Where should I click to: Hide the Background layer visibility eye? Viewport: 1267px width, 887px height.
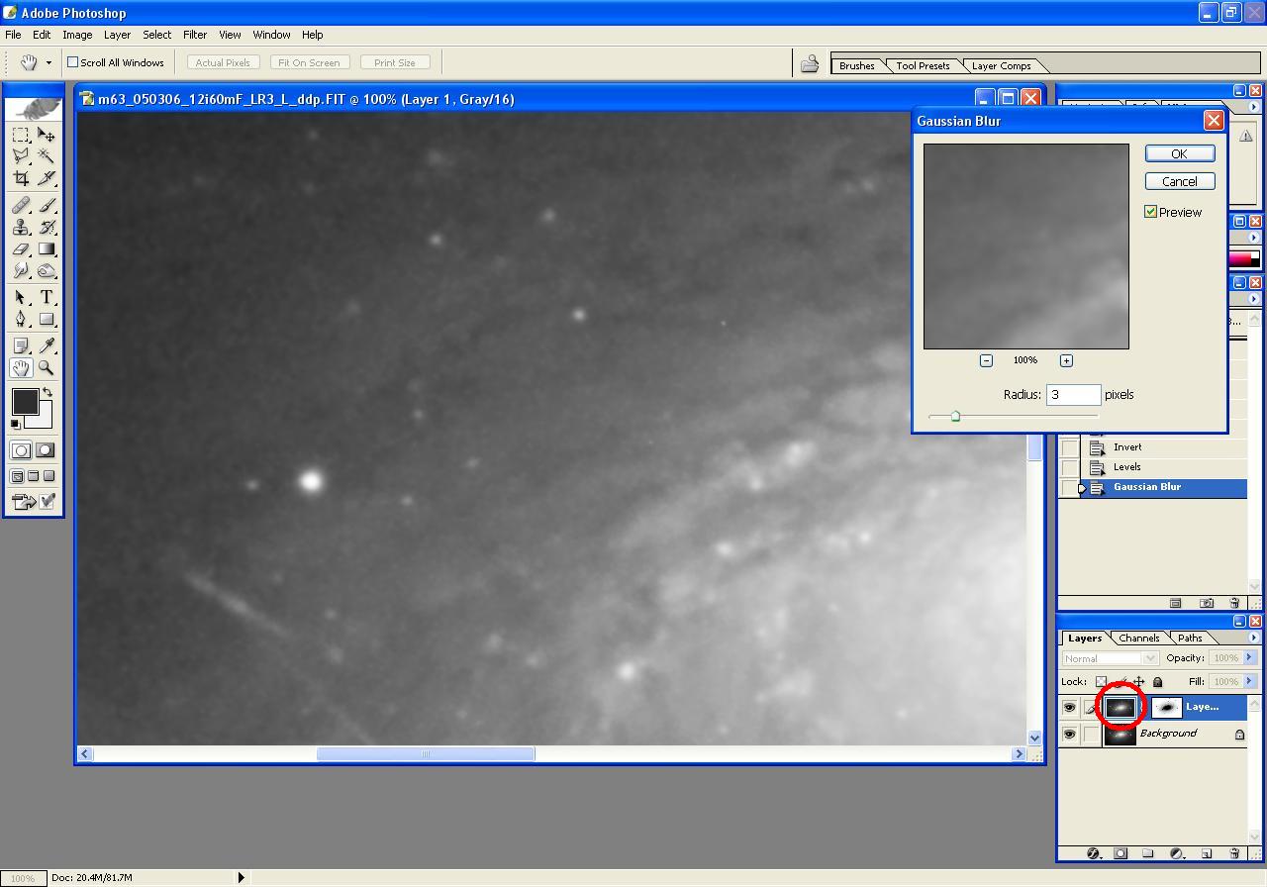[x=1069, y=735]
